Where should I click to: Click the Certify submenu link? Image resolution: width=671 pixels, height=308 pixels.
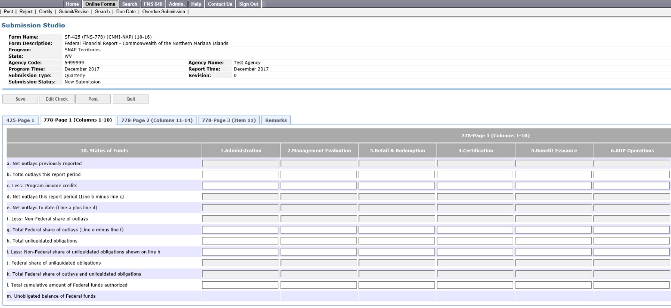(x=45, y=12)
